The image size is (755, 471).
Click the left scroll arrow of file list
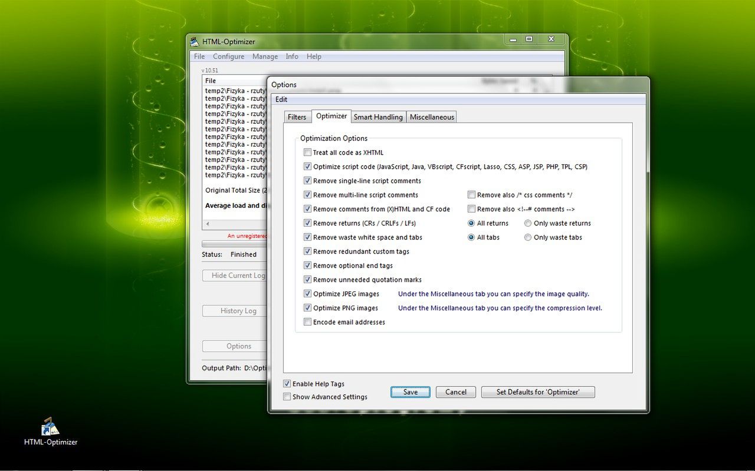tap(207, 224)
